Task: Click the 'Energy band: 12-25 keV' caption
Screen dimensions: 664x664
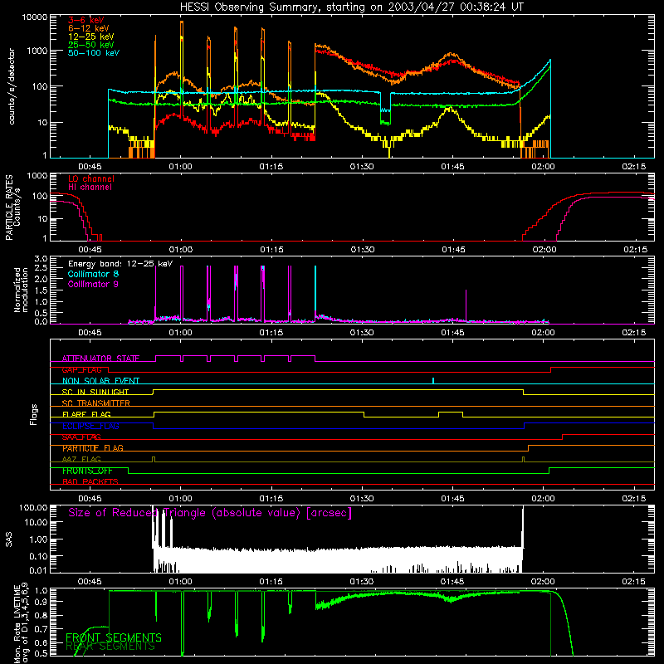Action: pos(120,264)
